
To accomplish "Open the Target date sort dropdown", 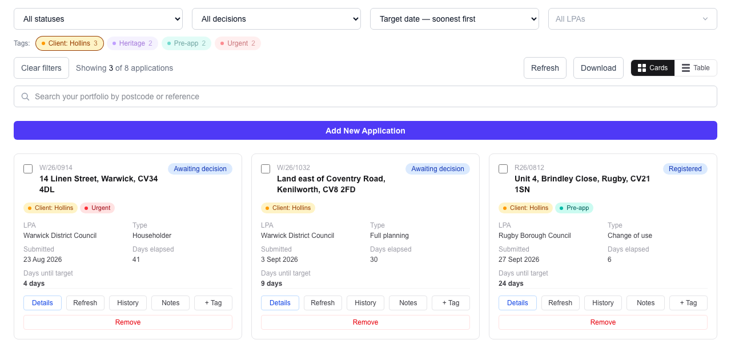I will [x=455, y=19].
